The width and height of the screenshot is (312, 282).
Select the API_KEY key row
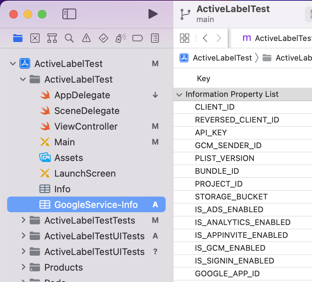click(x=243, y=133)
